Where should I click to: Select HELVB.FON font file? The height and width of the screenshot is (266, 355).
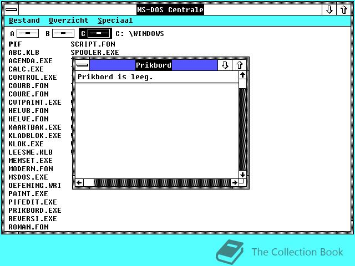tap(28, 111)
